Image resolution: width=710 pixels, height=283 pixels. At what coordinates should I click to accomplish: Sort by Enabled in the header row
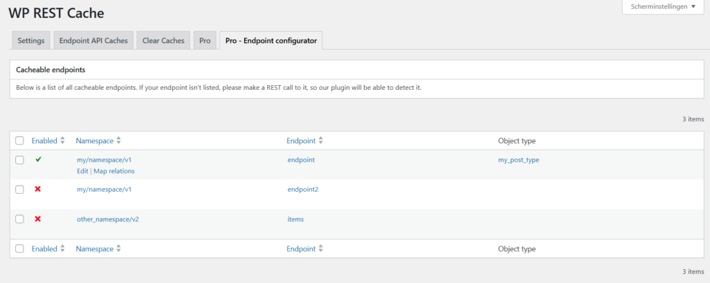[44, 140]
